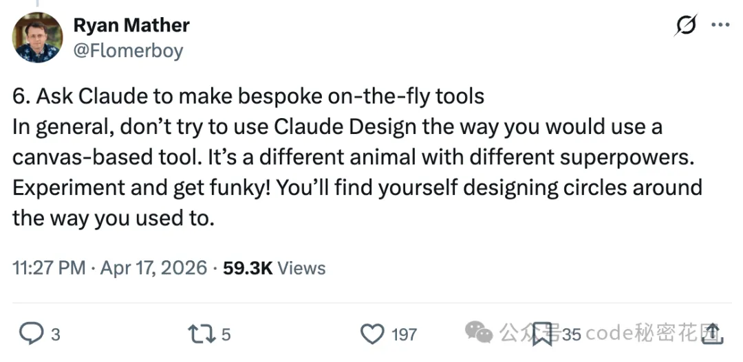Click the 197 likes count

[x=404, y=335]
